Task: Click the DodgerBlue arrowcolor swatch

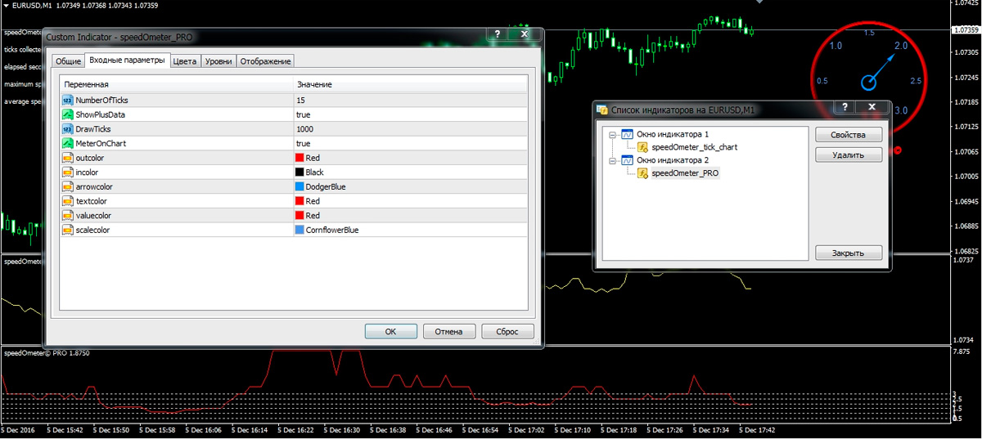Action: tap(299, 187)
